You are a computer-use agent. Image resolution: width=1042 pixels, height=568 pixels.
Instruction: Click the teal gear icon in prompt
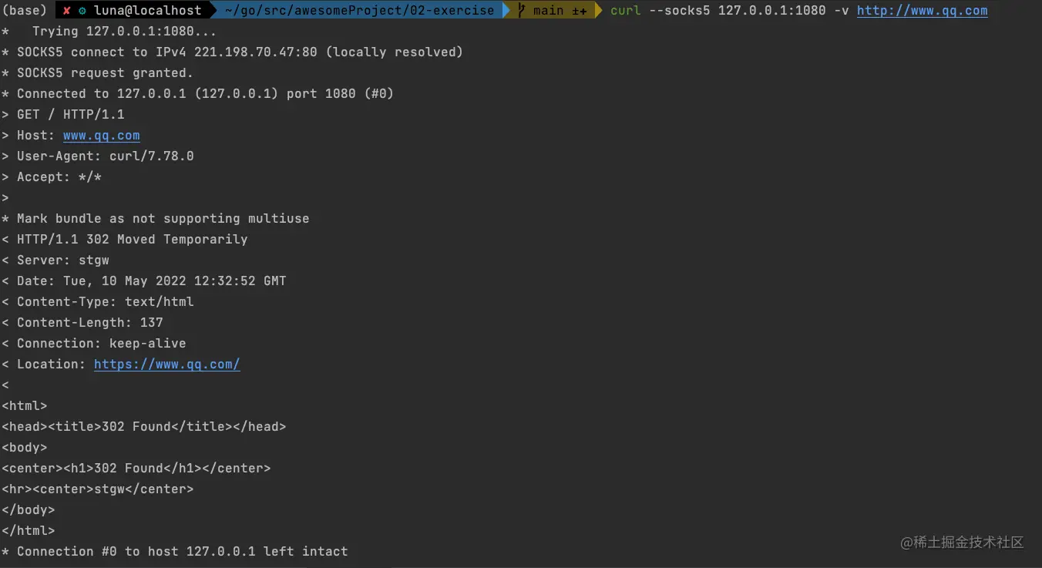pyautogui.click(x=82, y=11)
